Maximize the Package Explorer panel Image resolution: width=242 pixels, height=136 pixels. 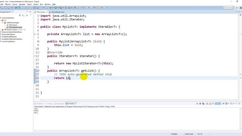(30, 12)
